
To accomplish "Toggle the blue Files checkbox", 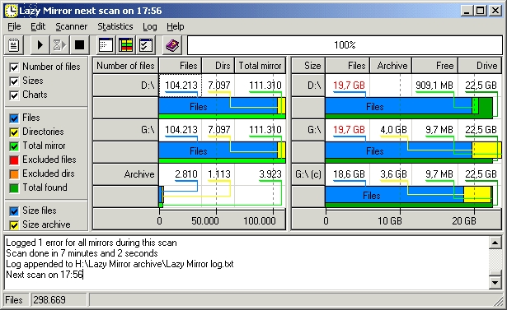I will tap(14, 118).
